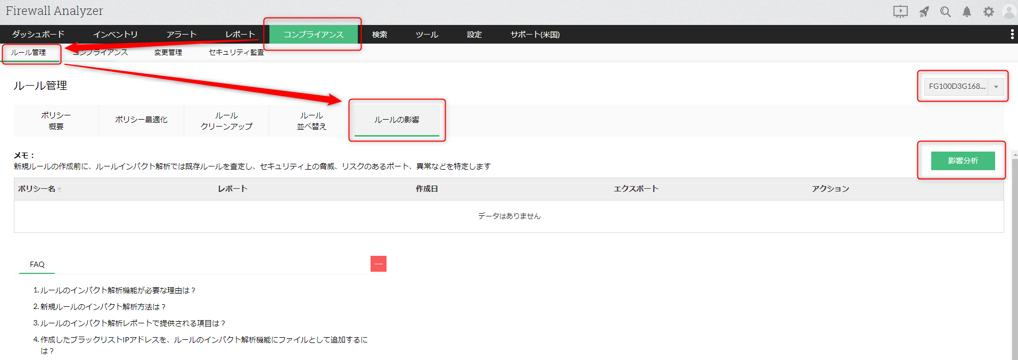Screen dimensions: 1018x360
Task: Click the green 影響分析 button
Action: (x=963, y=161)
